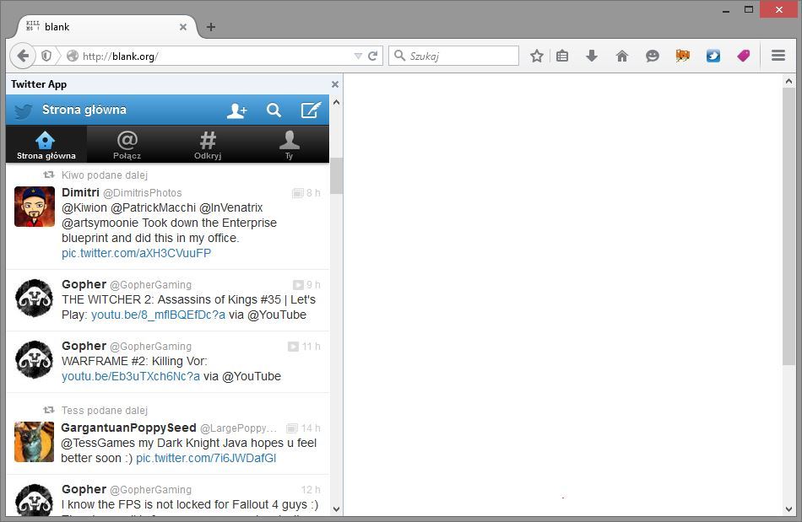This screenshot has height=522, width=802.
Task: Switch to the Połącz tab
Action: coord(127,144)
